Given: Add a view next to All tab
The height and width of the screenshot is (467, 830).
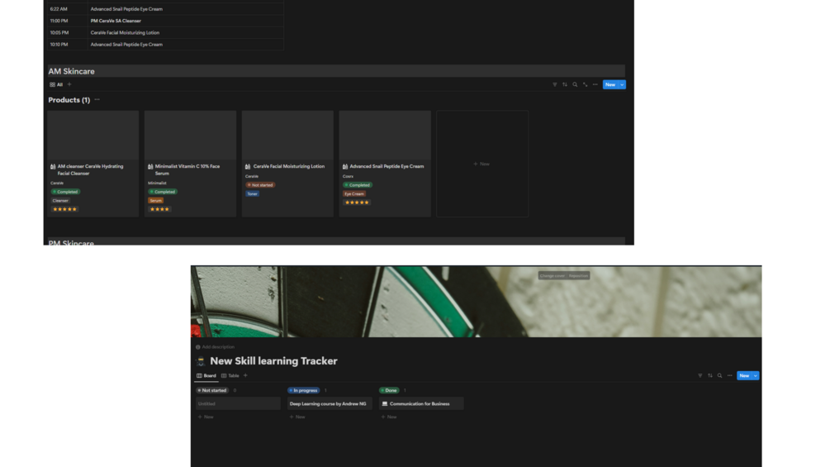Looking at the screenshot, I should (x=69, y=84).
